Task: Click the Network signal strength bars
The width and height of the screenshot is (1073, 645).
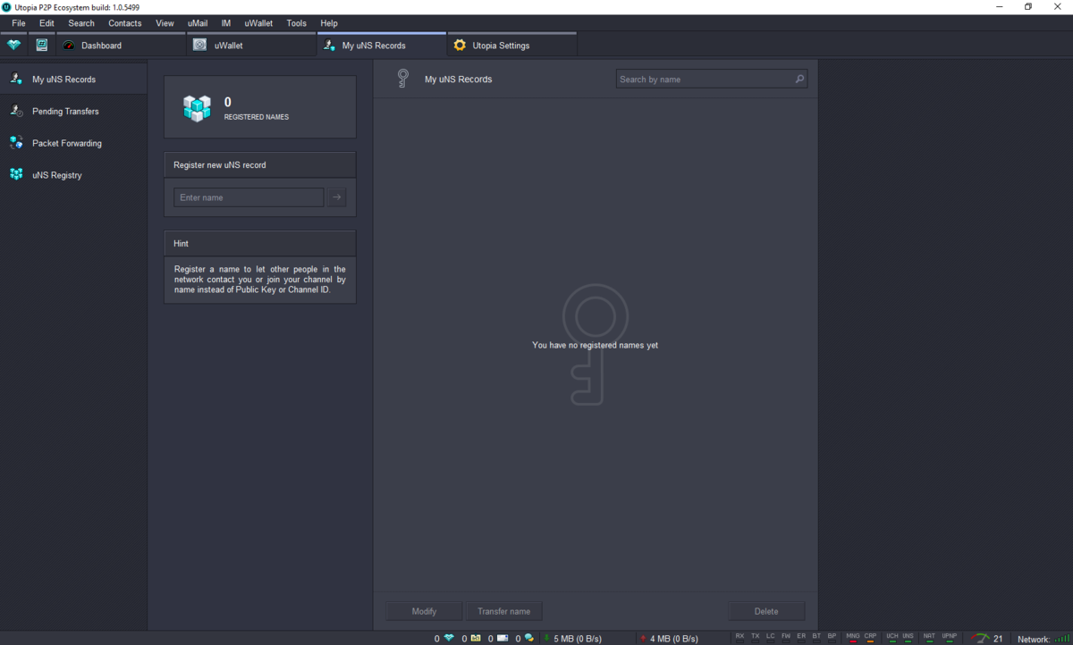Action: click(x=1060, y=639)
